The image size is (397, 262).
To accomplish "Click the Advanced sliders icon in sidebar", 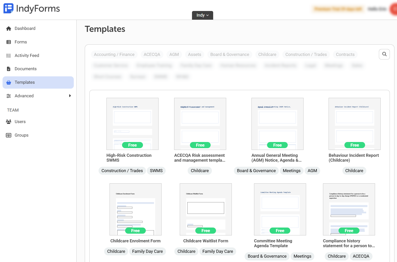I will pos(9,96).
